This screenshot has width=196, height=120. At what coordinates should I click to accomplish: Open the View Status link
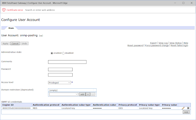(x=175, y=43)
